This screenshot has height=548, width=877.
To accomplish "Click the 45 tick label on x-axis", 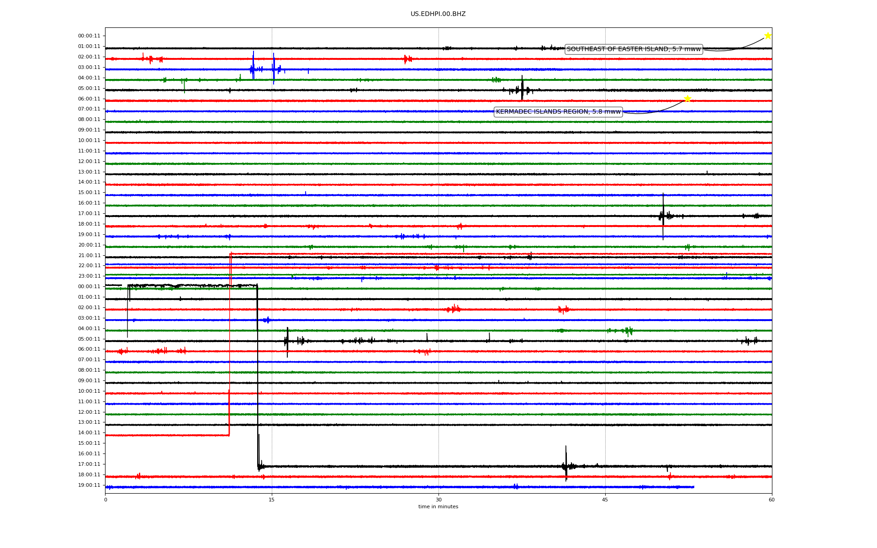I will 605,500.
